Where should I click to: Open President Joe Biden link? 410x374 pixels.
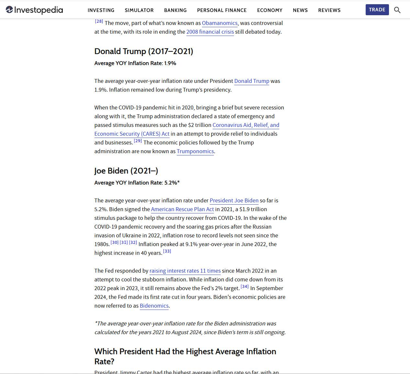point(234,201)
